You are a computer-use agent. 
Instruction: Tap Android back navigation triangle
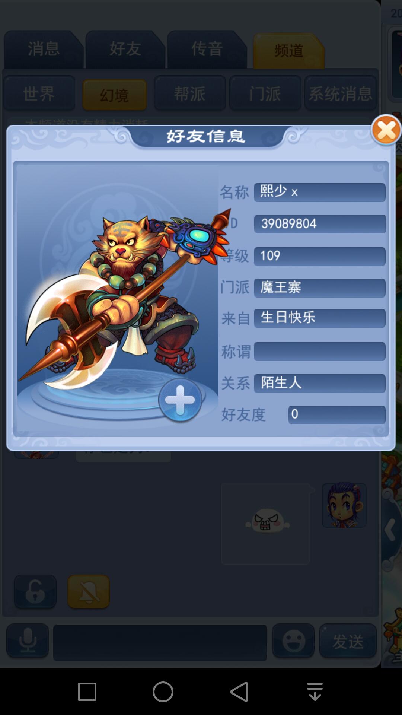point(239,692)
